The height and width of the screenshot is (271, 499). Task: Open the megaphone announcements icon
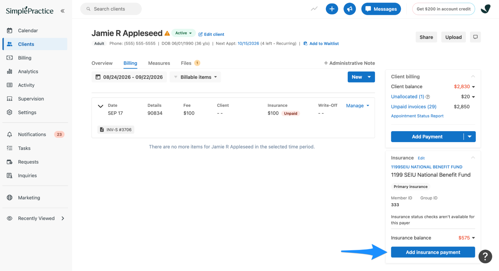(x=349, y=9)
